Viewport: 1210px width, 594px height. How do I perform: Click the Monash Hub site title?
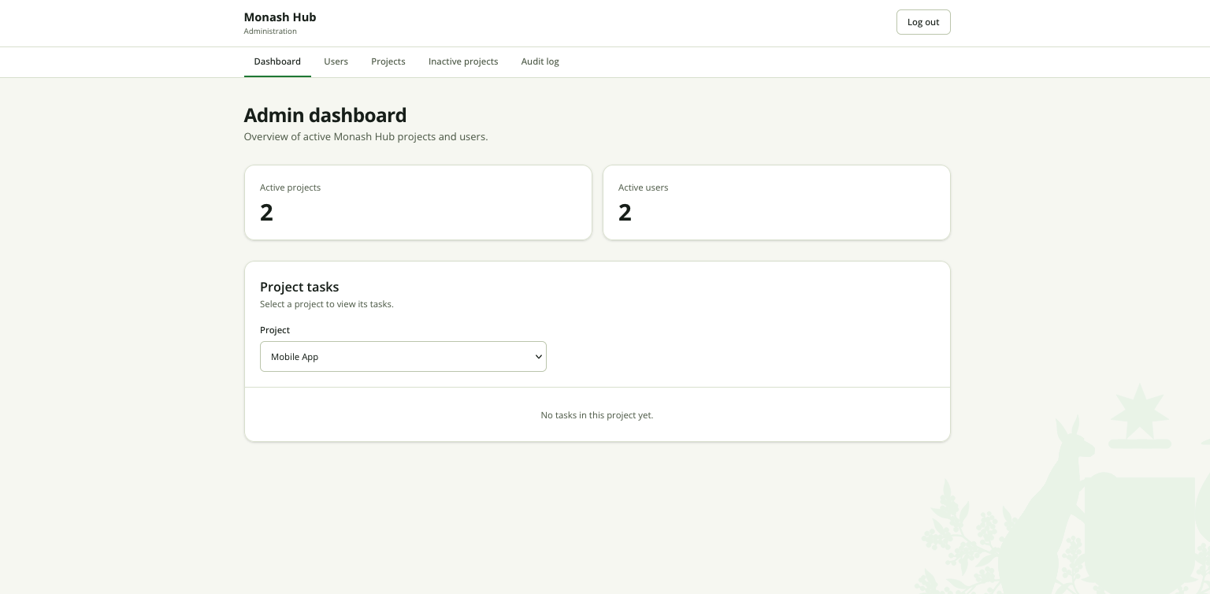pyautogui.click(x=280, y=17)
